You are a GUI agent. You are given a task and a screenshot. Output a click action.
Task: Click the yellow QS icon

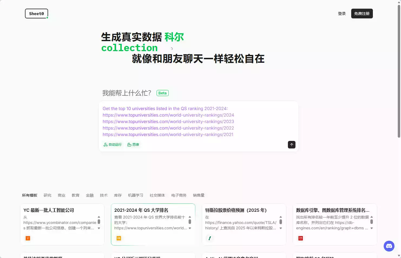coord(119,238)
